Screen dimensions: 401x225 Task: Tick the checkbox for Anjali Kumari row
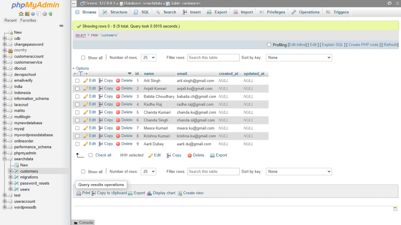[77, 89]
